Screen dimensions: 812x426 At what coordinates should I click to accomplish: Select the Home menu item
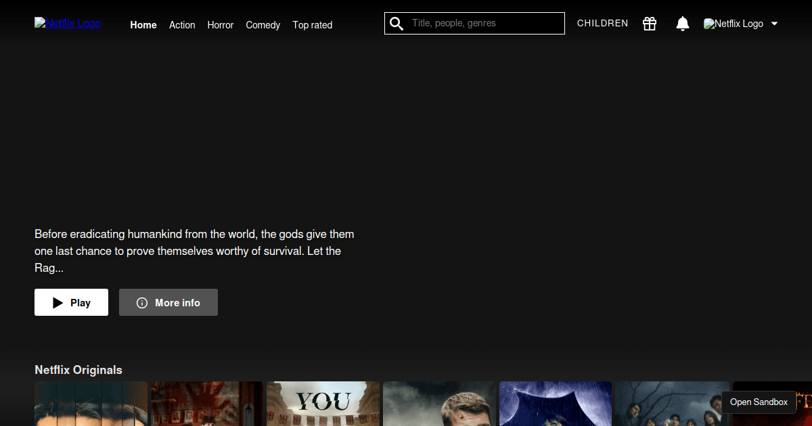click(x=143, y=25)
